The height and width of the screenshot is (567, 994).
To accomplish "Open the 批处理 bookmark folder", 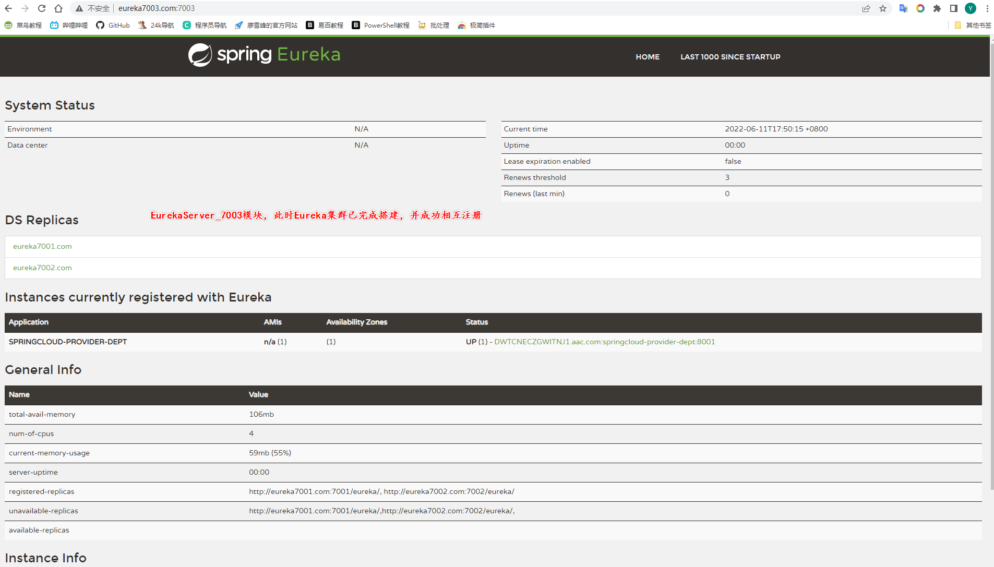I will point(434,25).
